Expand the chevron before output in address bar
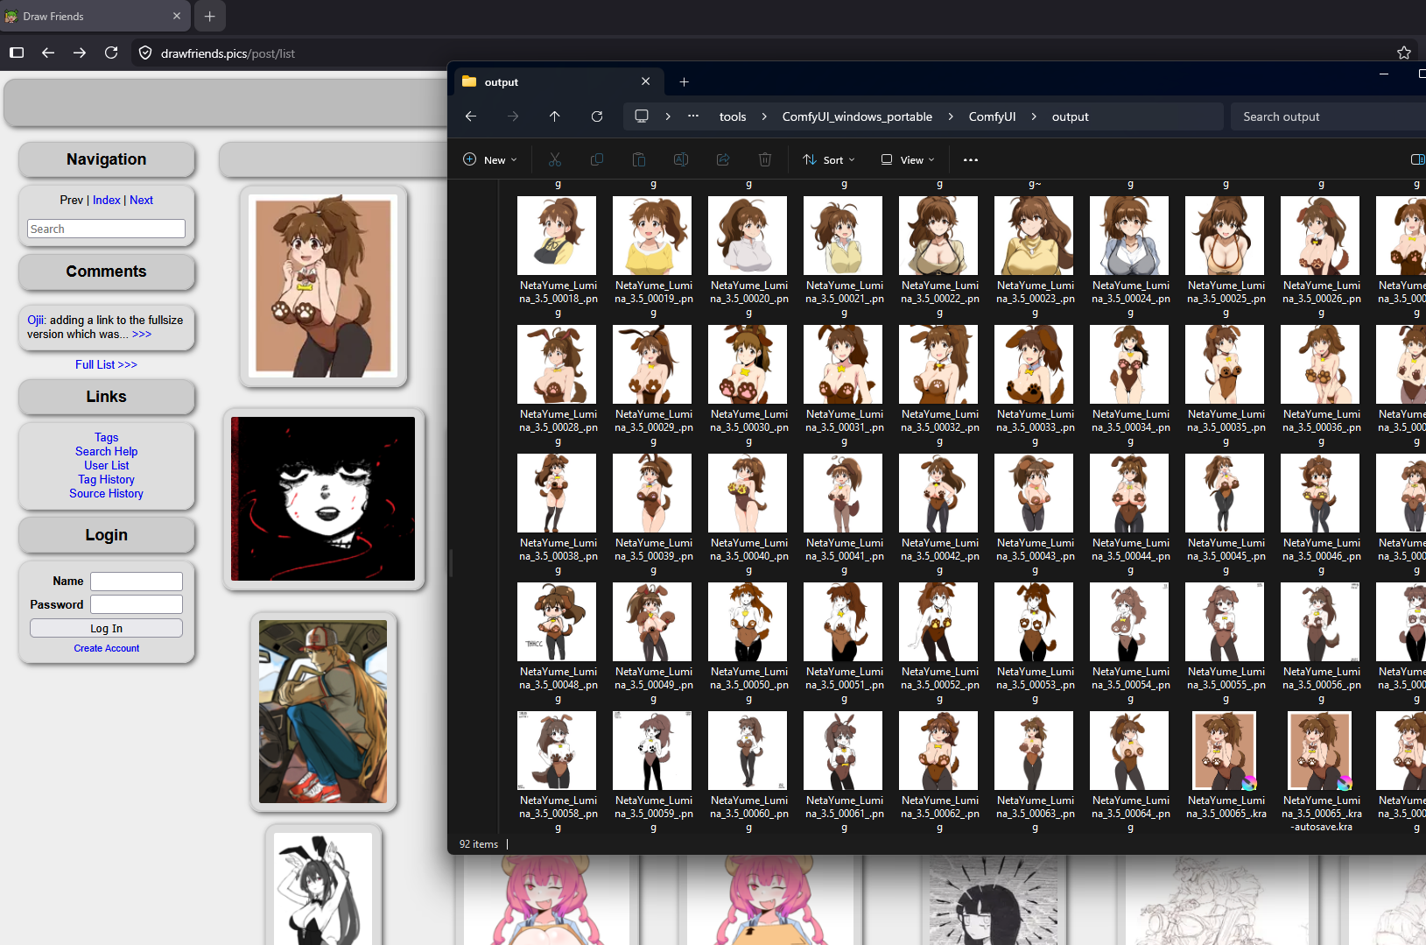Screen dimensions: 1426x945 (x=1034, y=116)
